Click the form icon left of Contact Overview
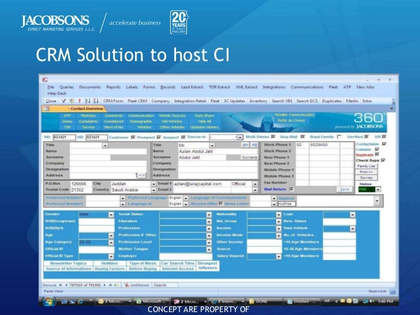The image size is (420, 315). [46, 108]
